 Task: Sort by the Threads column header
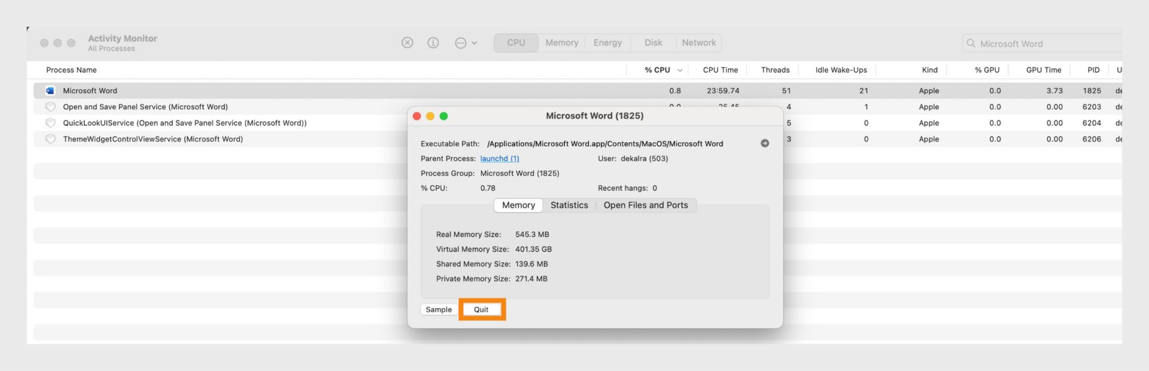tap(775, 70)
